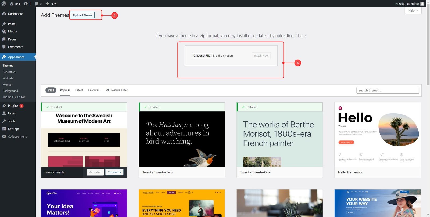Open the Twenty Twenty-One theme thumbnail
The image size is (430, 217).
click(x=279, y=139)
